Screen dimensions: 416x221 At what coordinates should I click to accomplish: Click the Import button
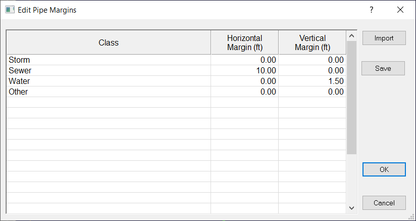tap(384, 38)
